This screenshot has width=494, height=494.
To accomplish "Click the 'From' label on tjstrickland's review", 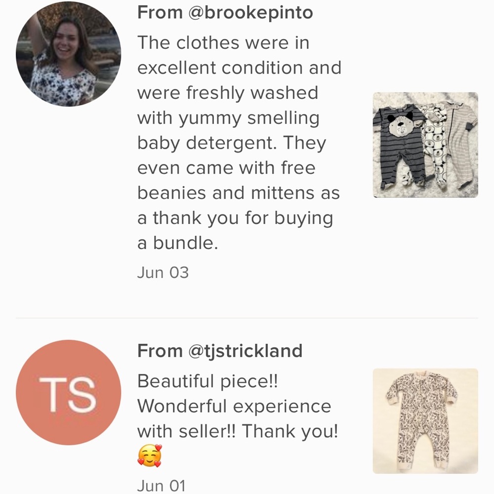I will [160, 351].
